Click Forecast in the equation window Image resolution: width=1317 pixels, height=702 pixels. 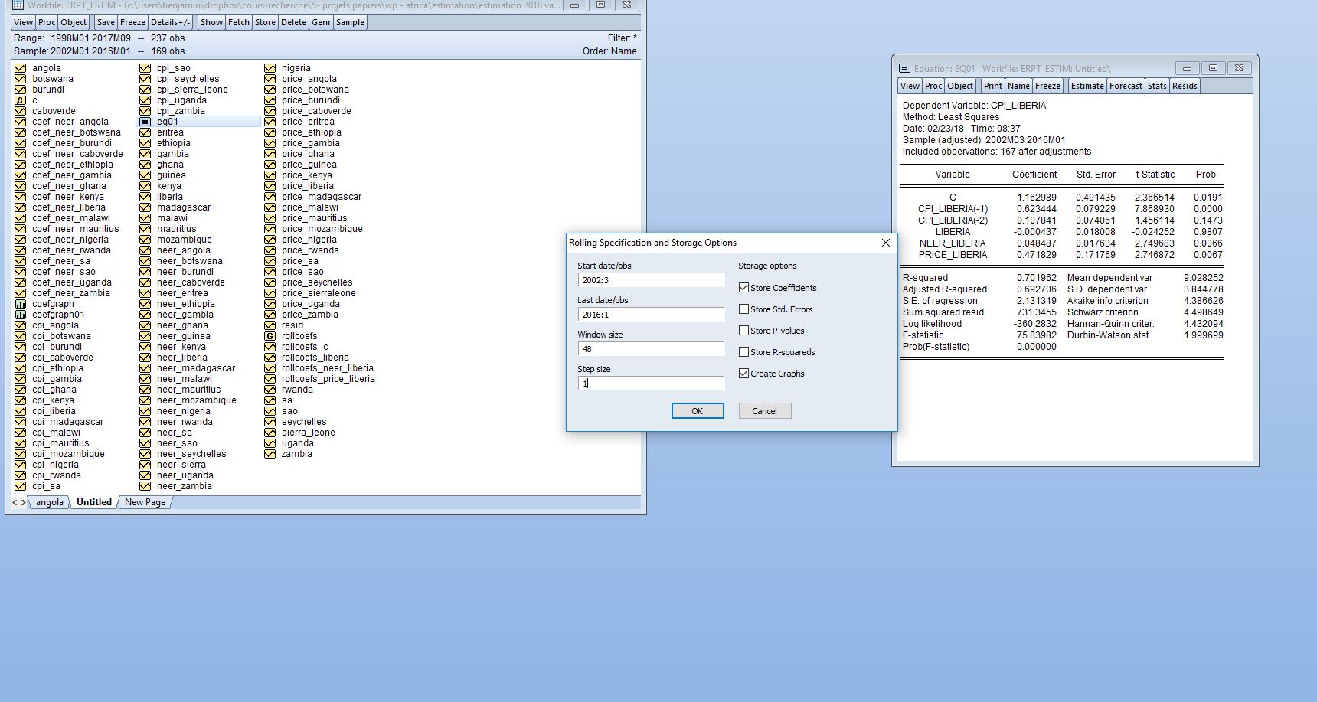tap(1126, 86)
